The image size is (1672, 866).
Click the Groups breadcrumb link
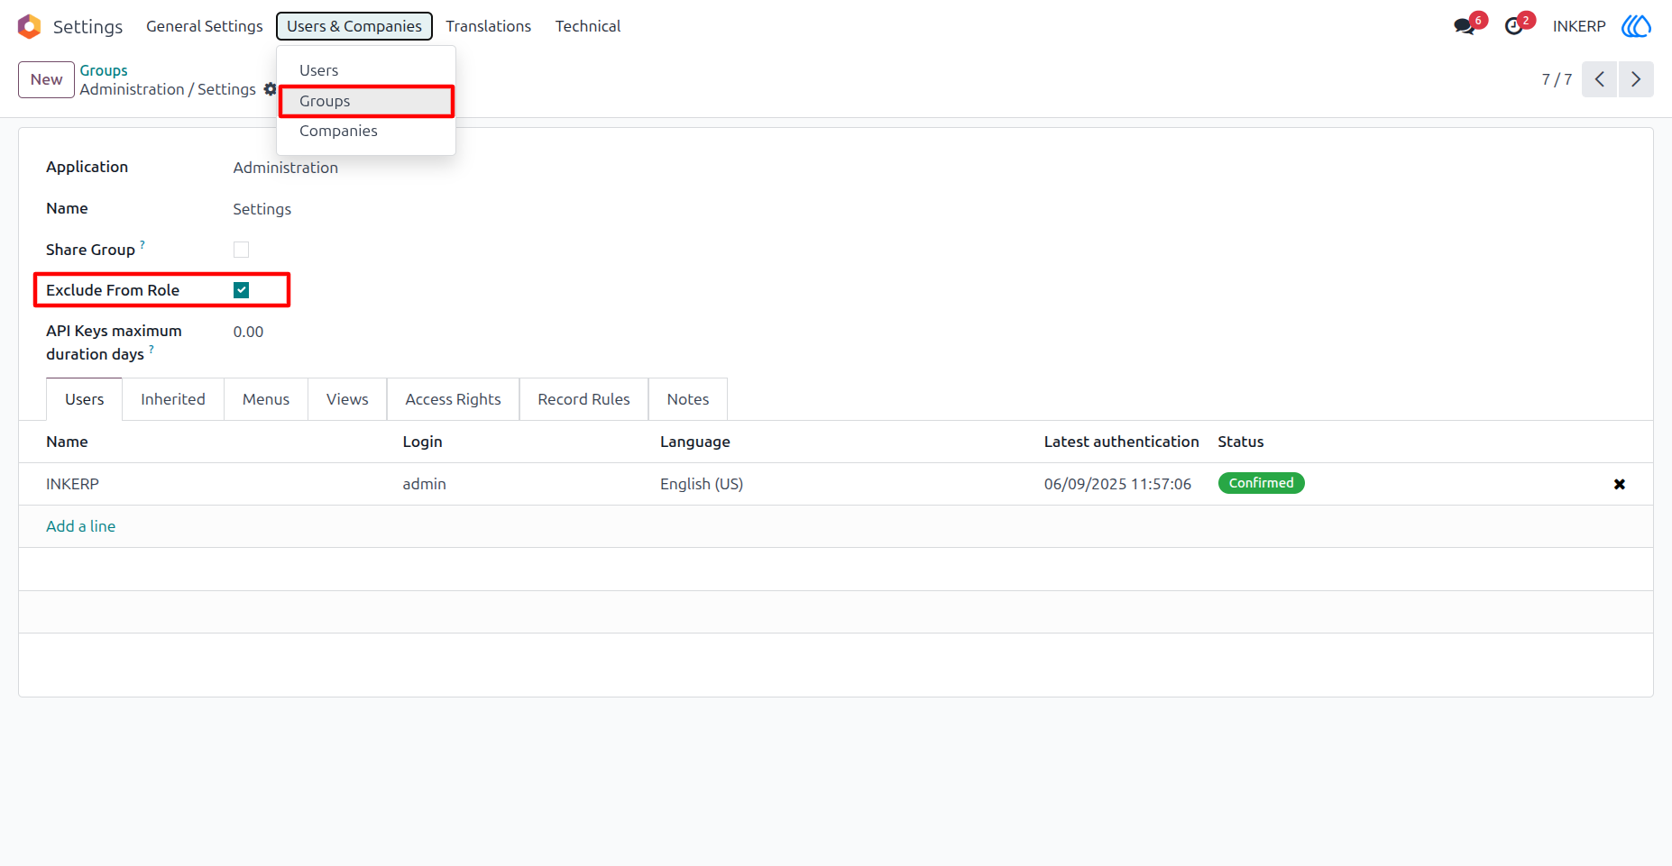pyautogui.click(x=104, y=70)
